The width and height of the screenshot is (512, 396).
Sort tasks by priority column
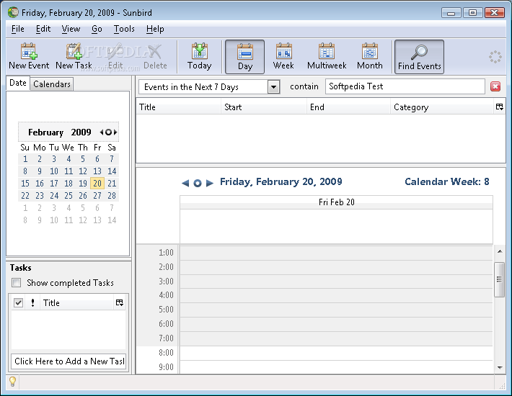click(x=32, y=303)
